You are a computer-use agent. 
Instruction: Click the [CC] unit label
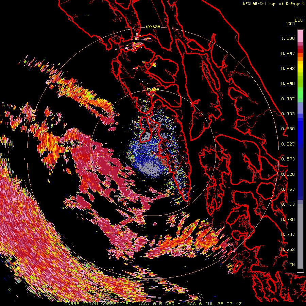[290, 23]
